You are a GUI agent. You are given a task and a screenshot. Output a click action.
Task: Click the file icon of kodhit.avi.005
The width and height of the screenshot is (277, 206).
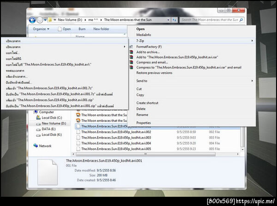click(78, 149)
